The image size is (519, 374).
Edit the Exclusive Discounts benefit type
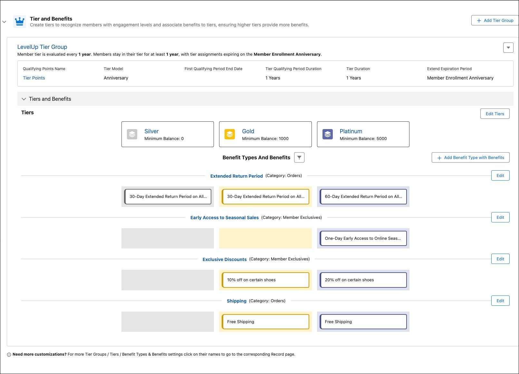500,259
